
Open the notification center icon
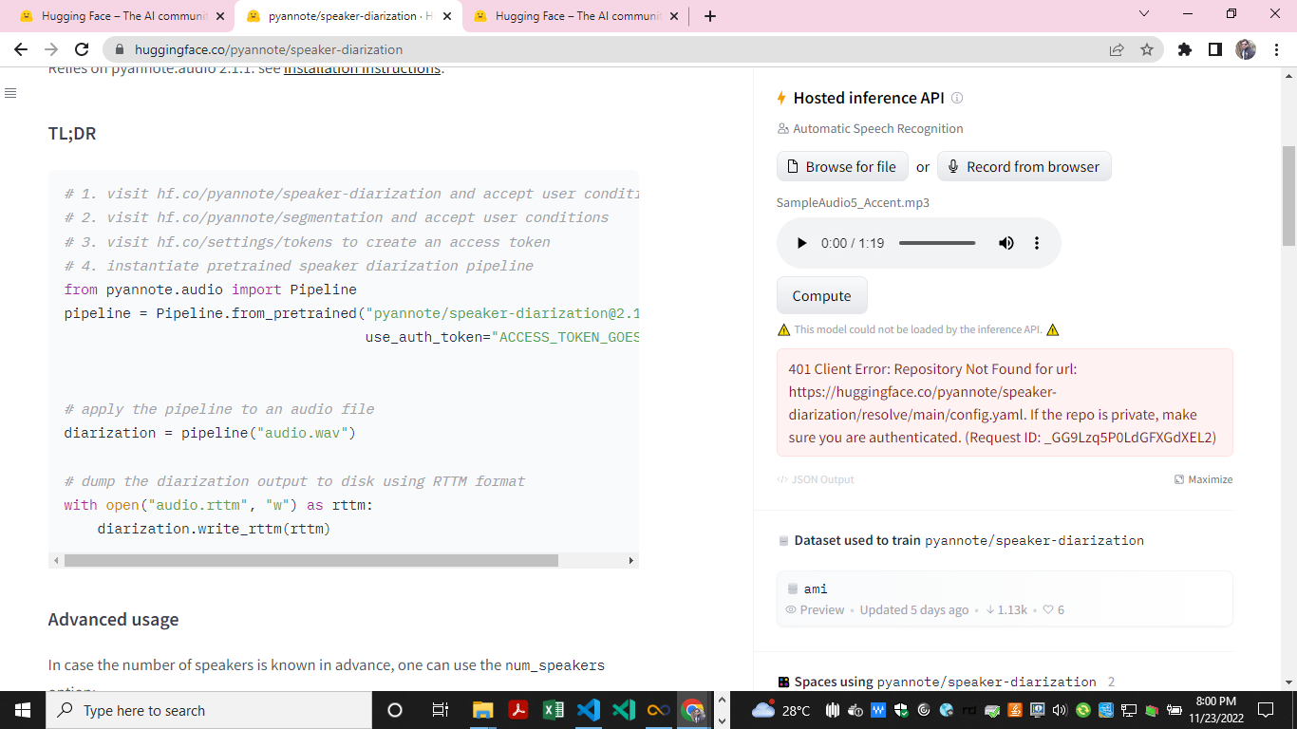[x=1266, y=710]
